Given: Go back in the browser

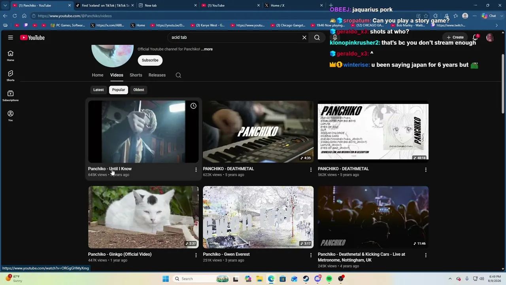Looking at the screenshot, I should pyautogui.click(x=5, y=16).
